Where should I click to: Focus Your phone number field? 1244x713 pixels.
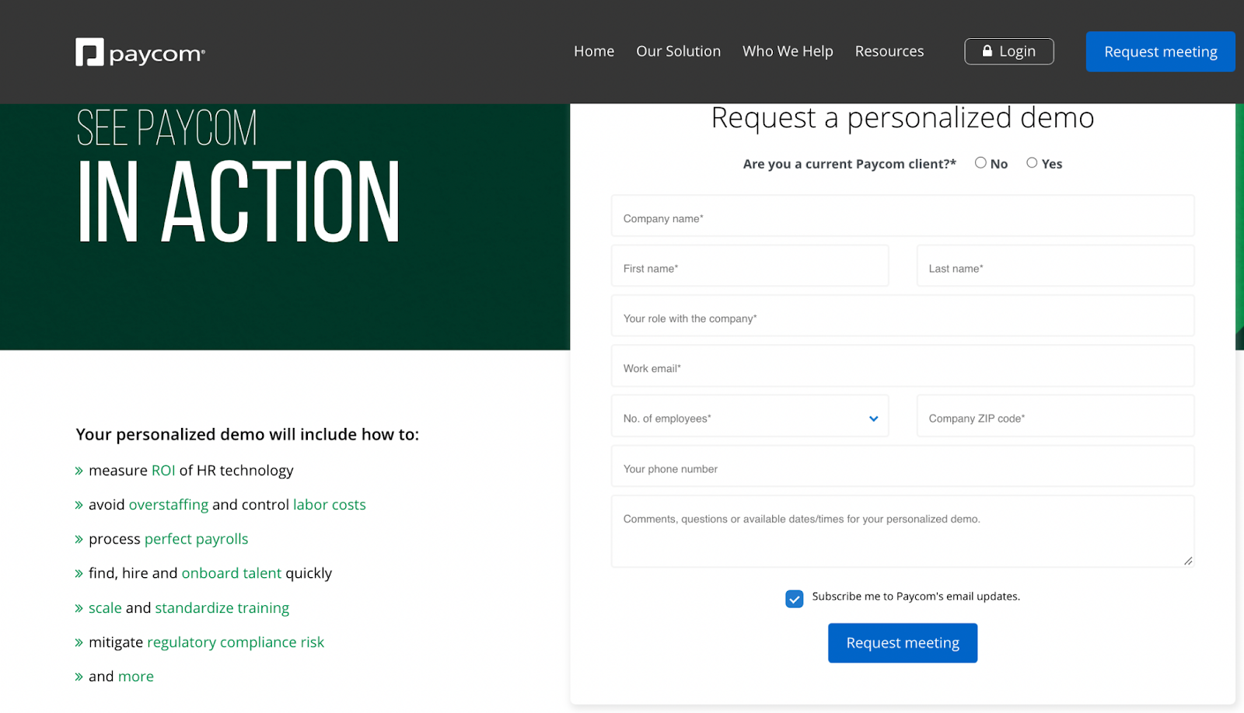[x=903, y=466]
